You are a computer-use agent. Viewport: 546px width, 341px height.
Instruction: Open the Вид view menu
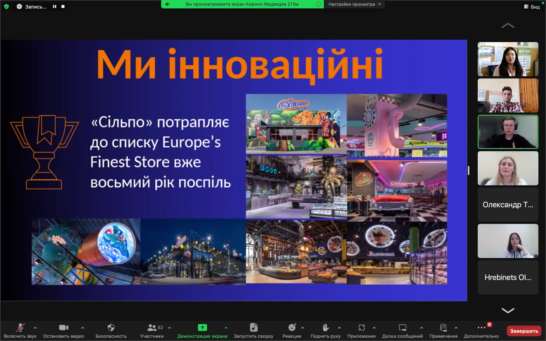pos(531,7)
